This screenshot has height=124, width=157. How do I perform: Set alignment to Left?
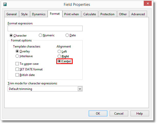pyautogui.click(x=59, y=52)
